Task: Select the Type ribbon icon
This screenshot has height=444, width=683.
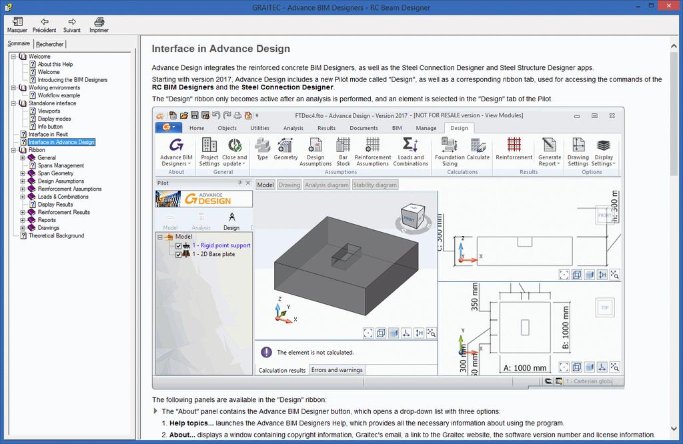Action: click(x=262, y=145)
